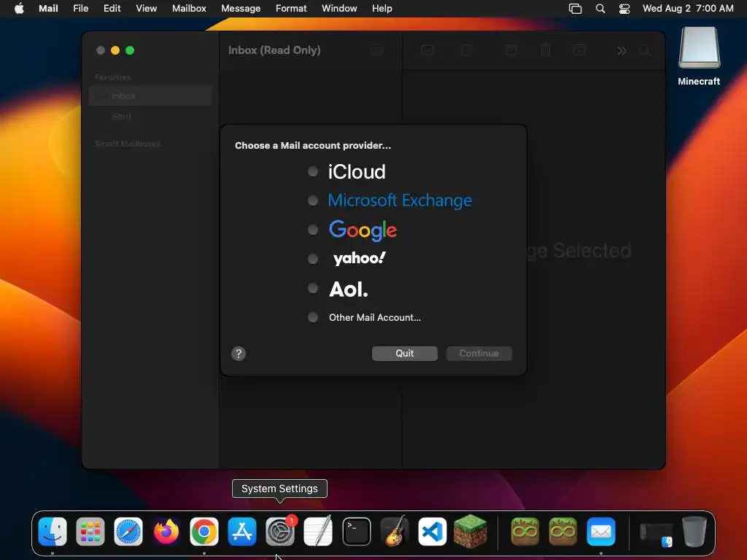The width and height of the screenshot is (747, 560).
Task: Select the Sent mailbox in sidebar
Action: (150, 116)
